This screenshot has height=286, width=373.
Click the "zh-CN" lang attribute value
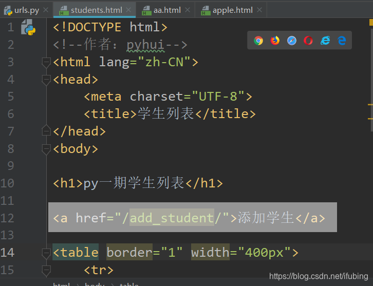point(164,62)
